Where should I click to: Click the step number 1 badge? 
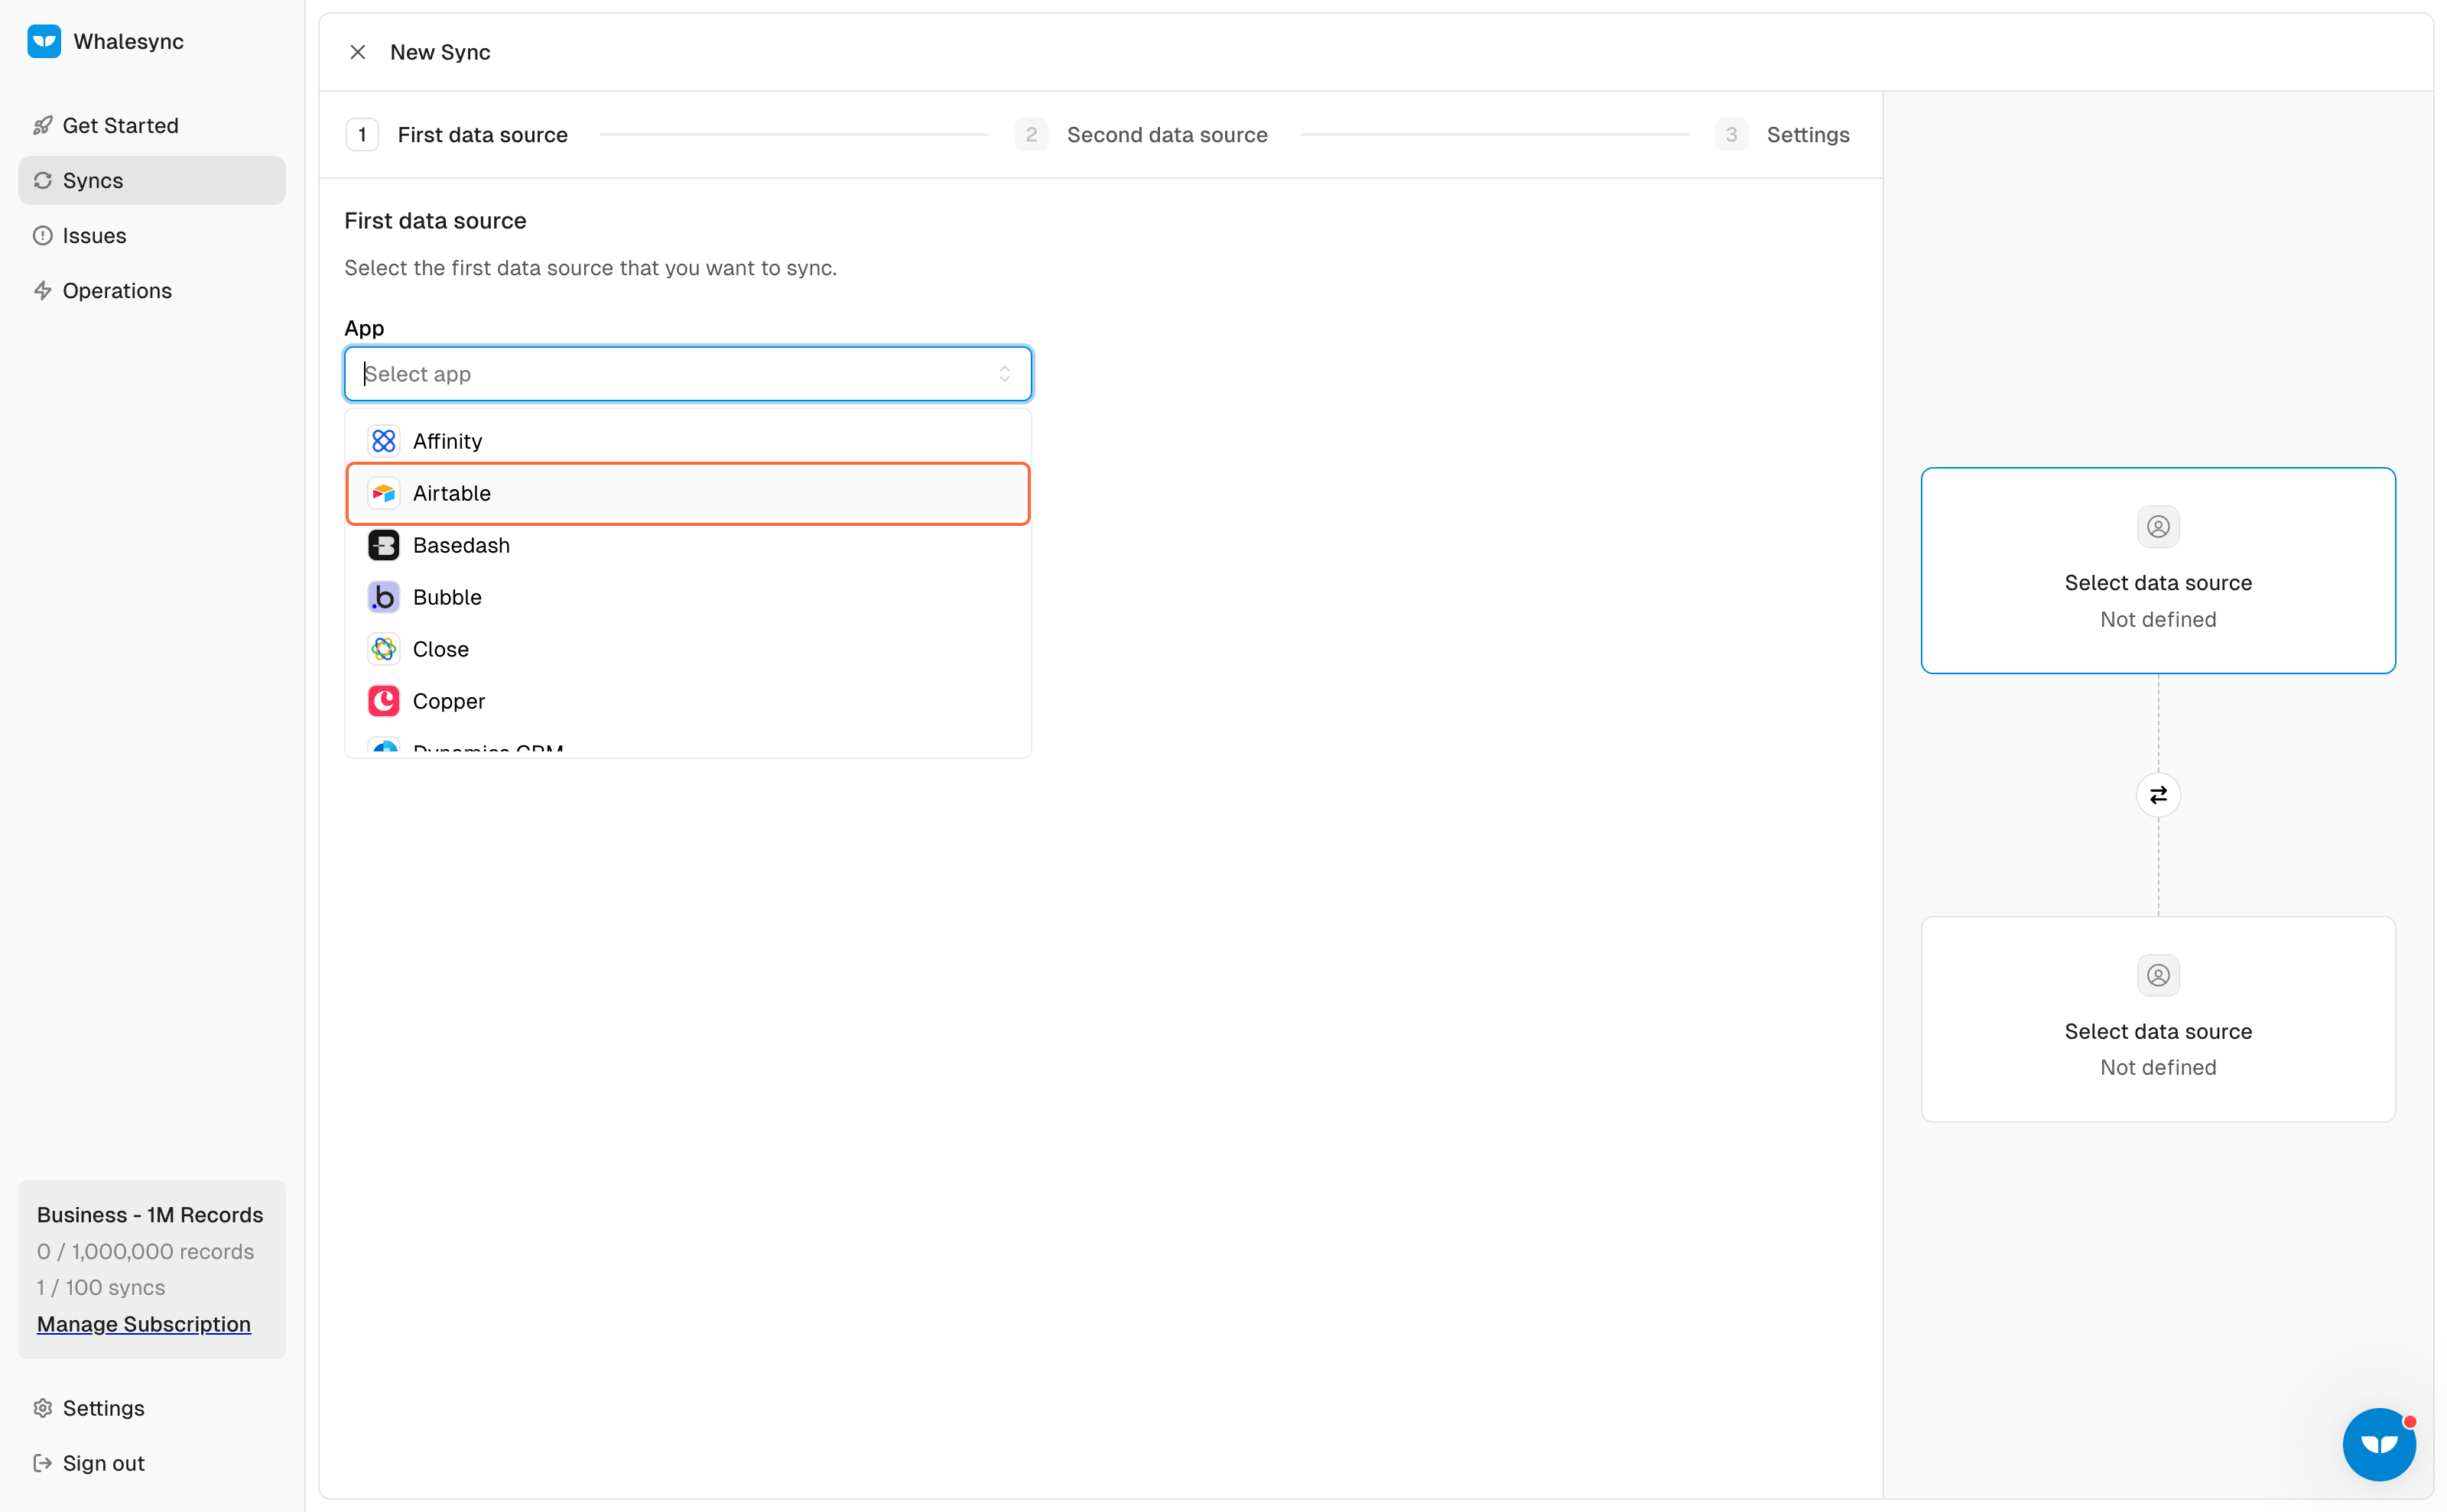(x=362, y=135)
